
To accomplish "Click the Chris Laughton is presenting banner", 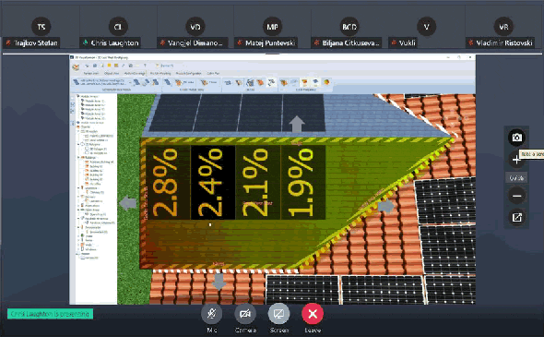I will click(51, 314).
